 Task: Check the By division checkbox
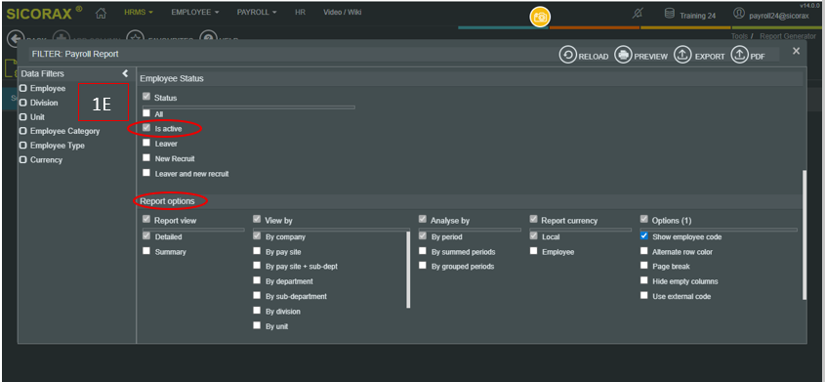coord(257,311)
